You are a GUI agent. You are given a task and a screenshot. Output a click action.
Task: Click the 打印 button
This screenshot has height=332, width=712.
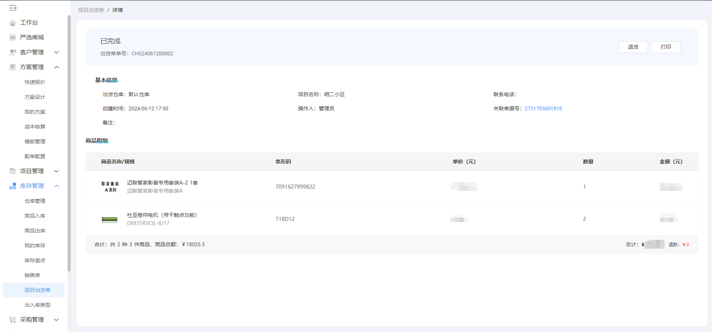tap(666, 47)
